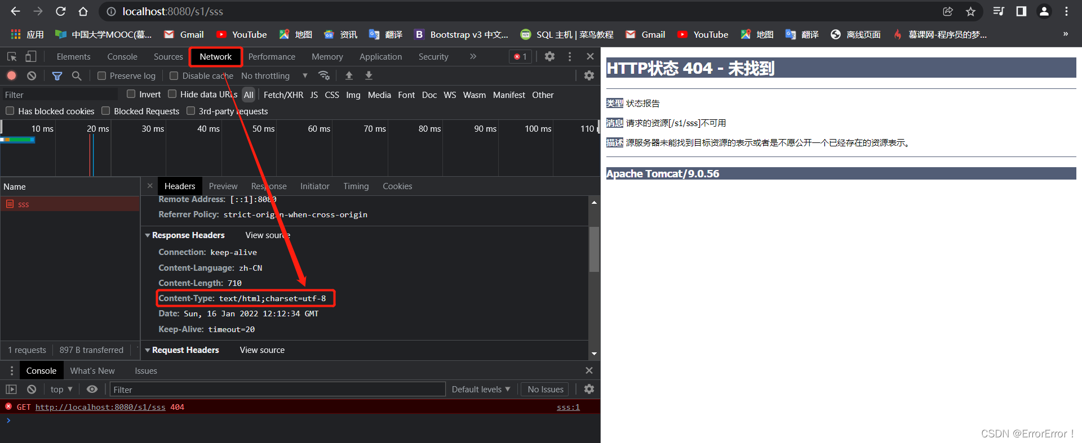
Task: Select sss request row
Action: point(70,204)
